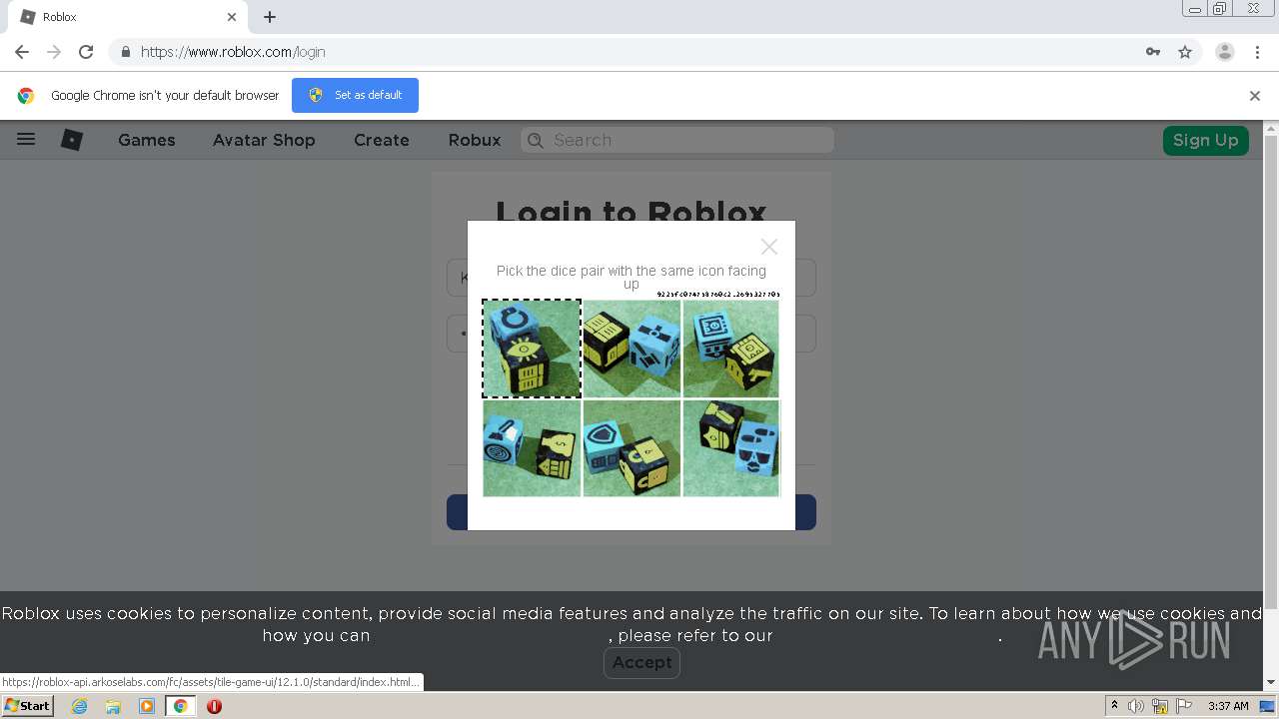Click the address bar URL
Image resolution: width=1279 pixels, height=719 pixels.
[233, 52]
